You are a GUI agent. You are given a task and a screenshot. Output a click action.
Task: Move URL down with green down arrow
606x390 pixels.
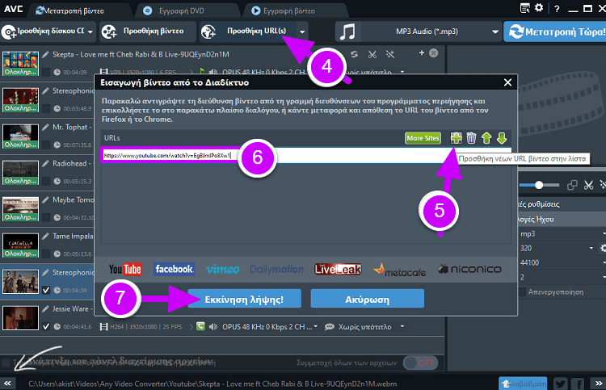coord(500,138)
